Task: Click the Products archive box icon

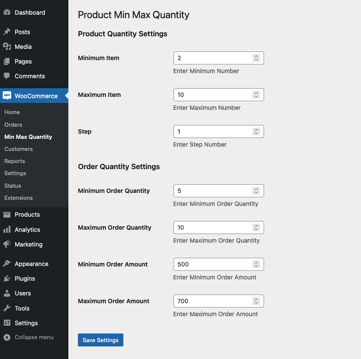Action: tap(7, 215)
